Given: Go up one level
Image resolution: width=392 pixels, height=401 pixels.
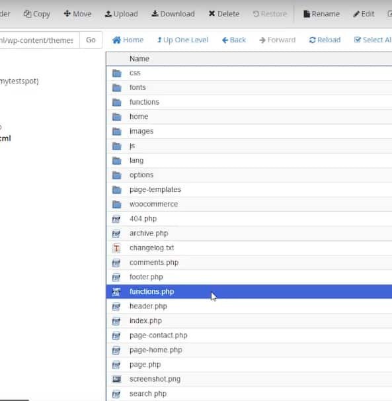Looking at the screenshot, I should 182,40.
